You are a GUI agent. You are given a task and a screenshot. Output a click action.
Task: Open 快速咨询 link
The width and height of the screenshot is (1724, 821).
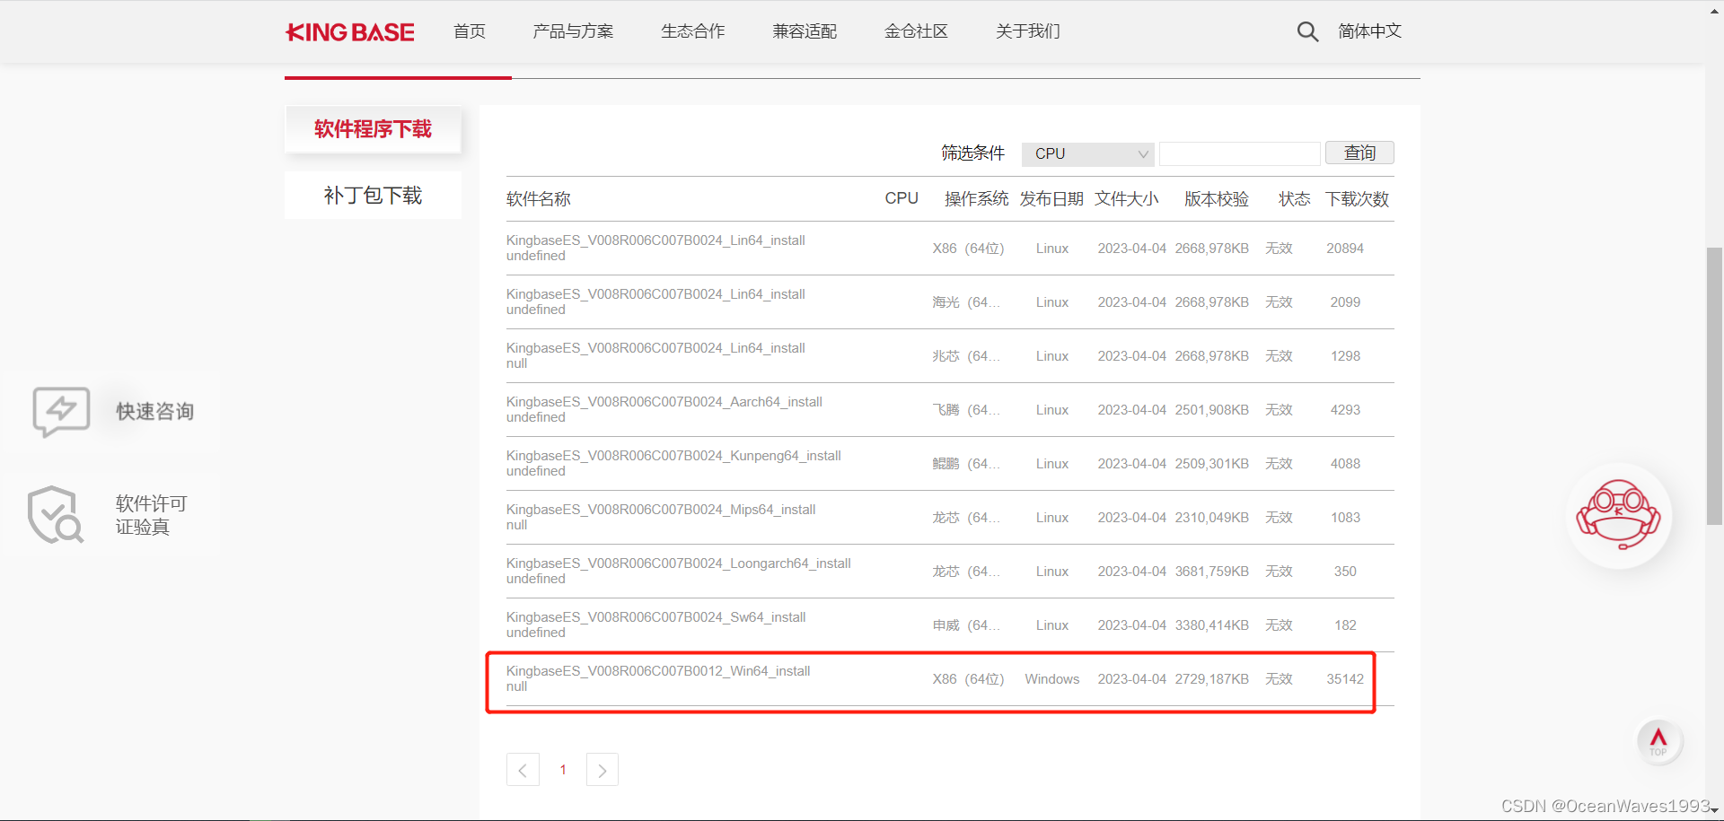[154, 412]
